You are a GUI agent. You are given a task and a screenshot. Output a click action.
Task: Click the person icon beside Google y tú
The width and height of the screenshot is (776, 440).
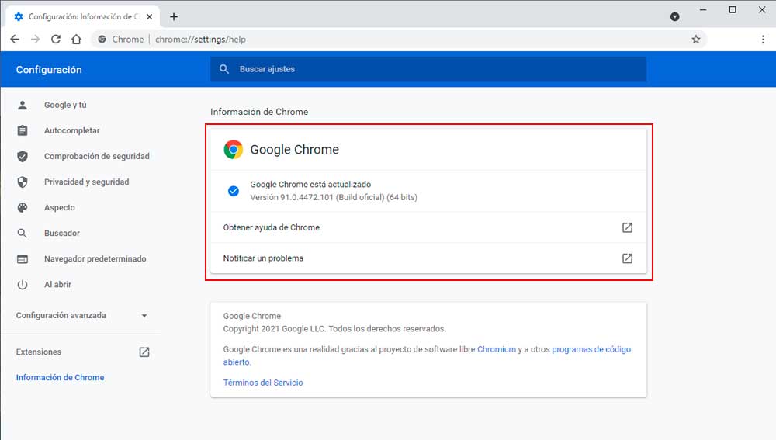click(23, 105)
